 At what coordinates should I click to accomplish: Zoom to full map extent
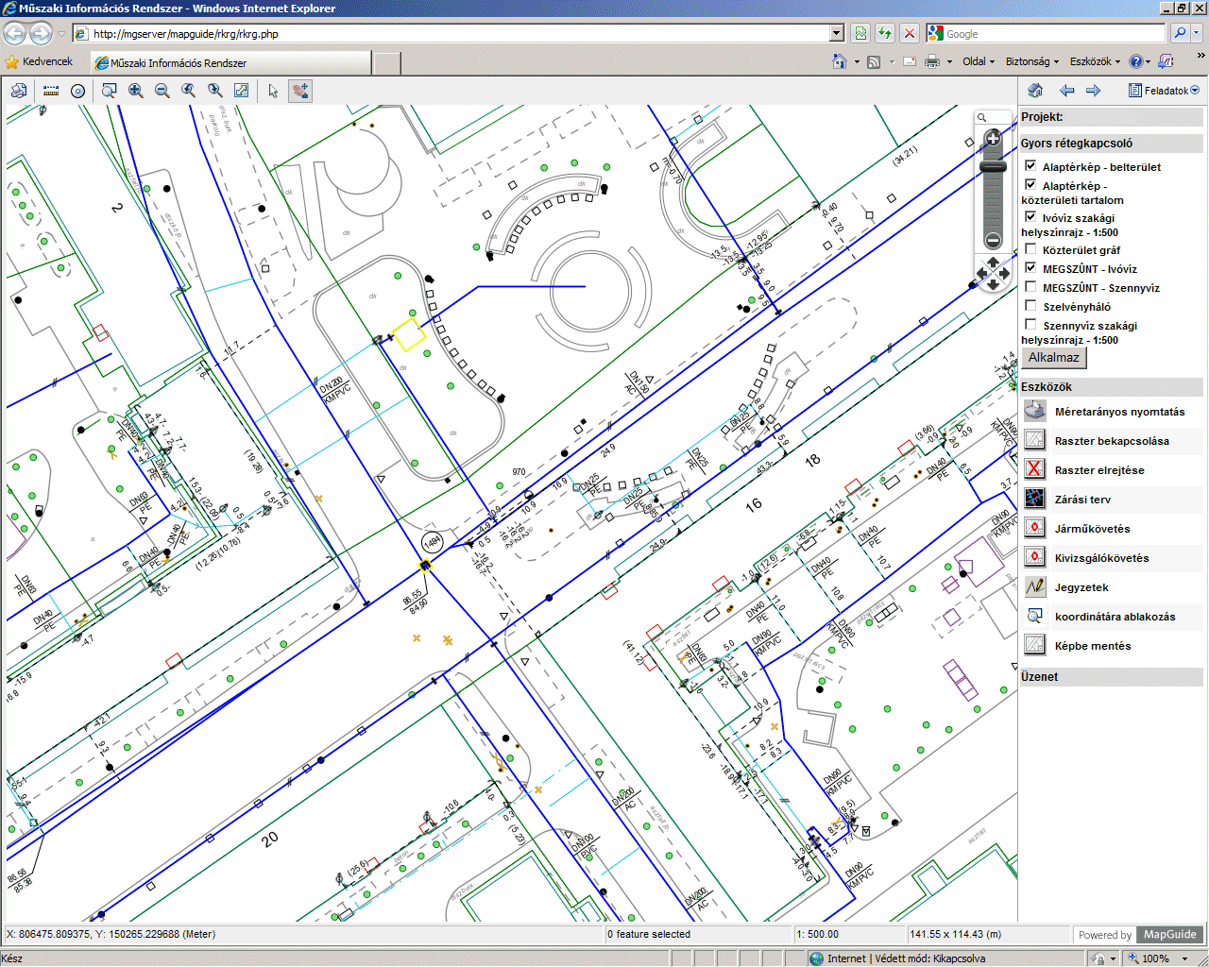click(x=242, y=91)
